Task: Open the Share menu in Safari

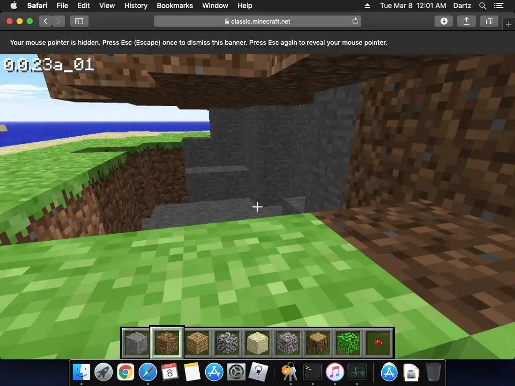Action: point(466,21)
